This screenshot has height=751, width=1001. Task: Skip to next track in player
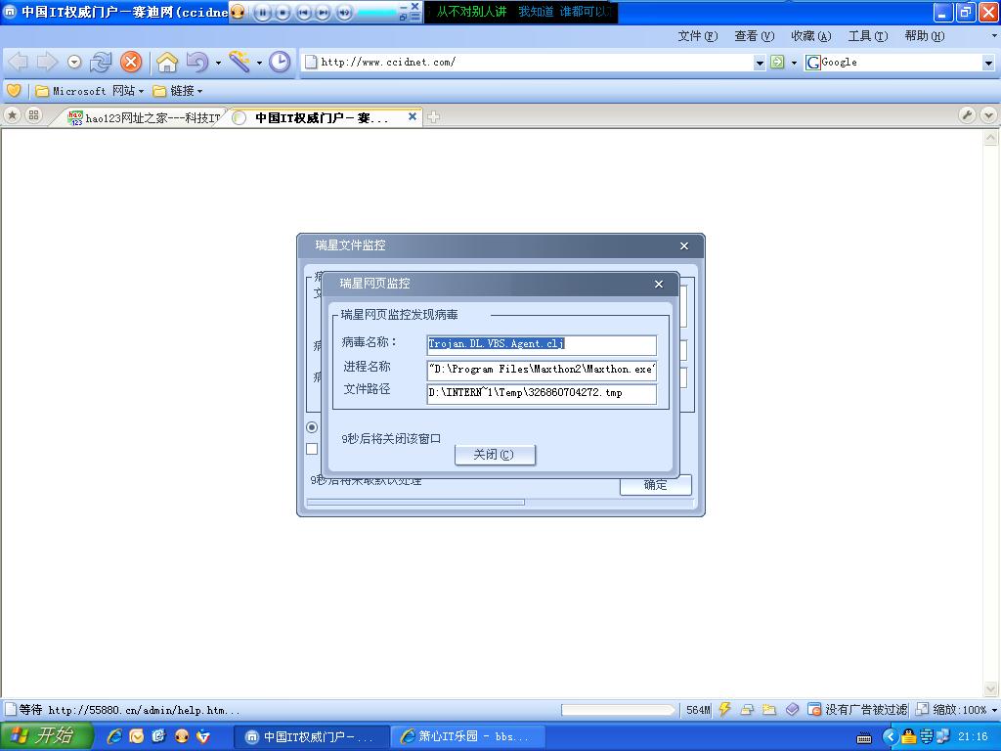(x=323, y=12)
